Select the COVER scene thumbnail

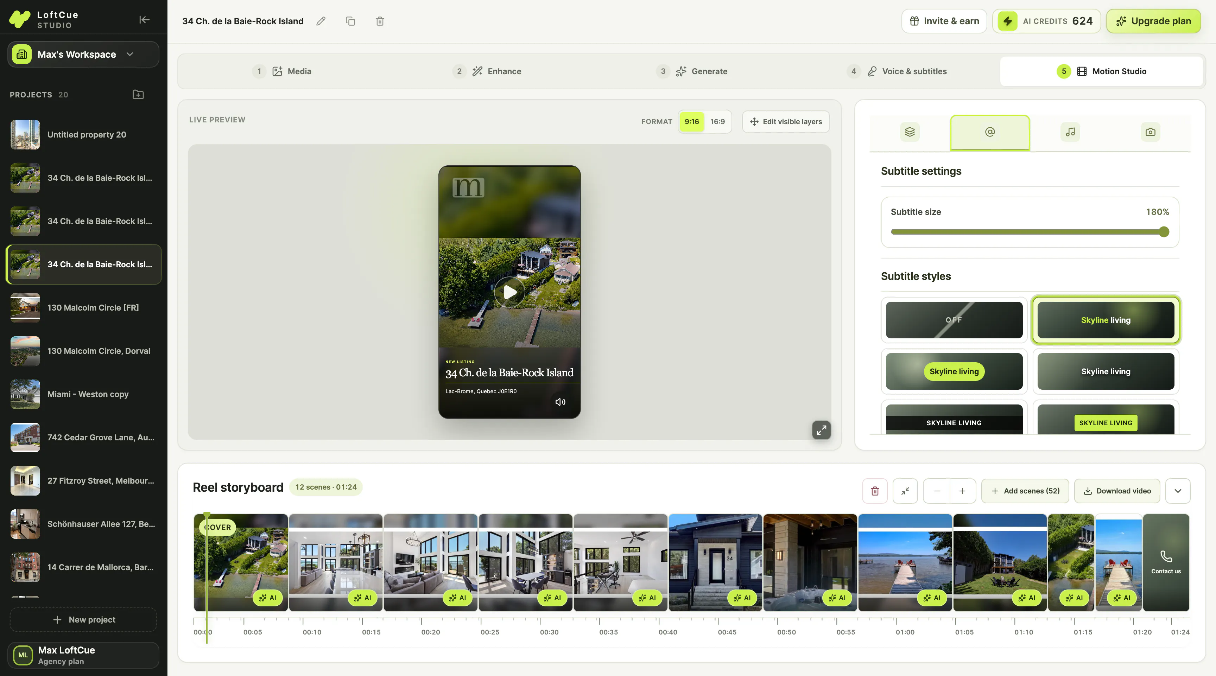(x=241, y=562)
